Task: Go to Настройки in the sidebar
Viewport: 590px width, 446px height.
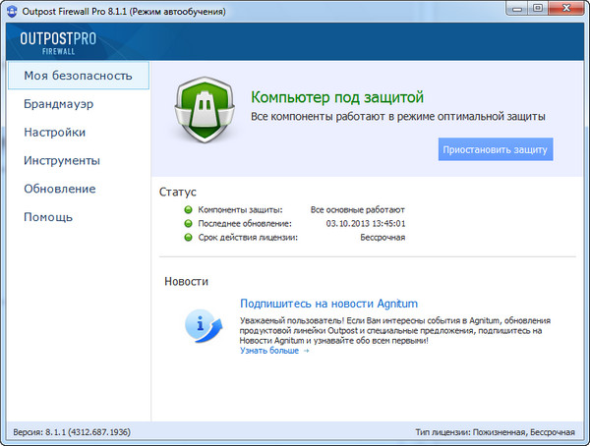Action: click(54, 133)
